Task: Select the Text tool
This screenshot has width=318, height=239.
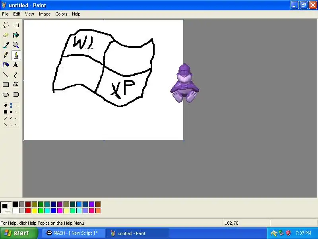Action: [16, 65]
